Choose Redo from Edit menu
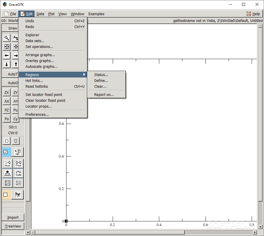The width and height of the screenshot is (264, 236). pos(53,27)
